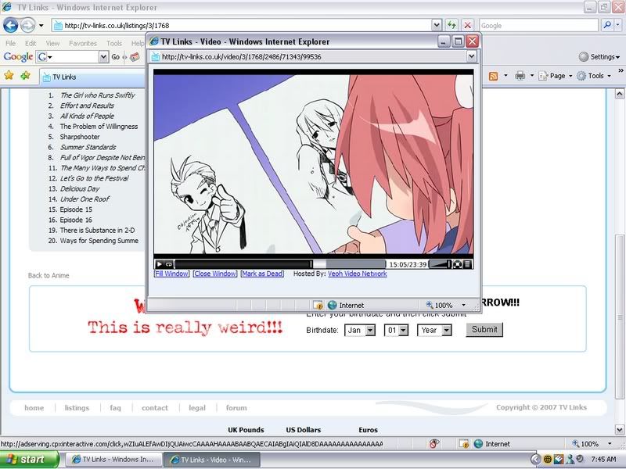The width and height of the screenshot is (626, 469).
Task: Go back in the main TV Links window
Action: pyautogui.click(x=11, y=26)
